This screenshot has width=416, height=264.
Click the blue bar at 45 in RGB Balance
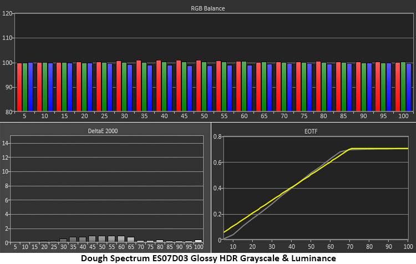190,88
